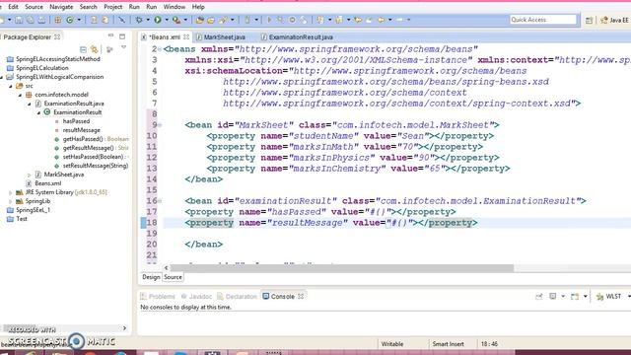Click the Forward navigation arrow icon
631x355 pixels.
399,20
